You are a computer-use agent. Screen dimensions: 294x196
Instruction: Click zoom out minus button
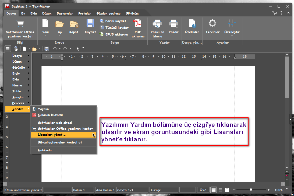[x=234, y=190]
